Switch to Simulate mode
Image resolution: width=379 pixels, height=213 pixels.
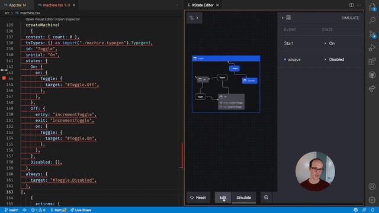tap(243, 197)
